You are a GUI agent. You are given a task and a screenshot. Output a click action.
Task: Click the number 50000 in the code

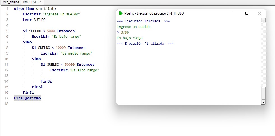[70, 65]
